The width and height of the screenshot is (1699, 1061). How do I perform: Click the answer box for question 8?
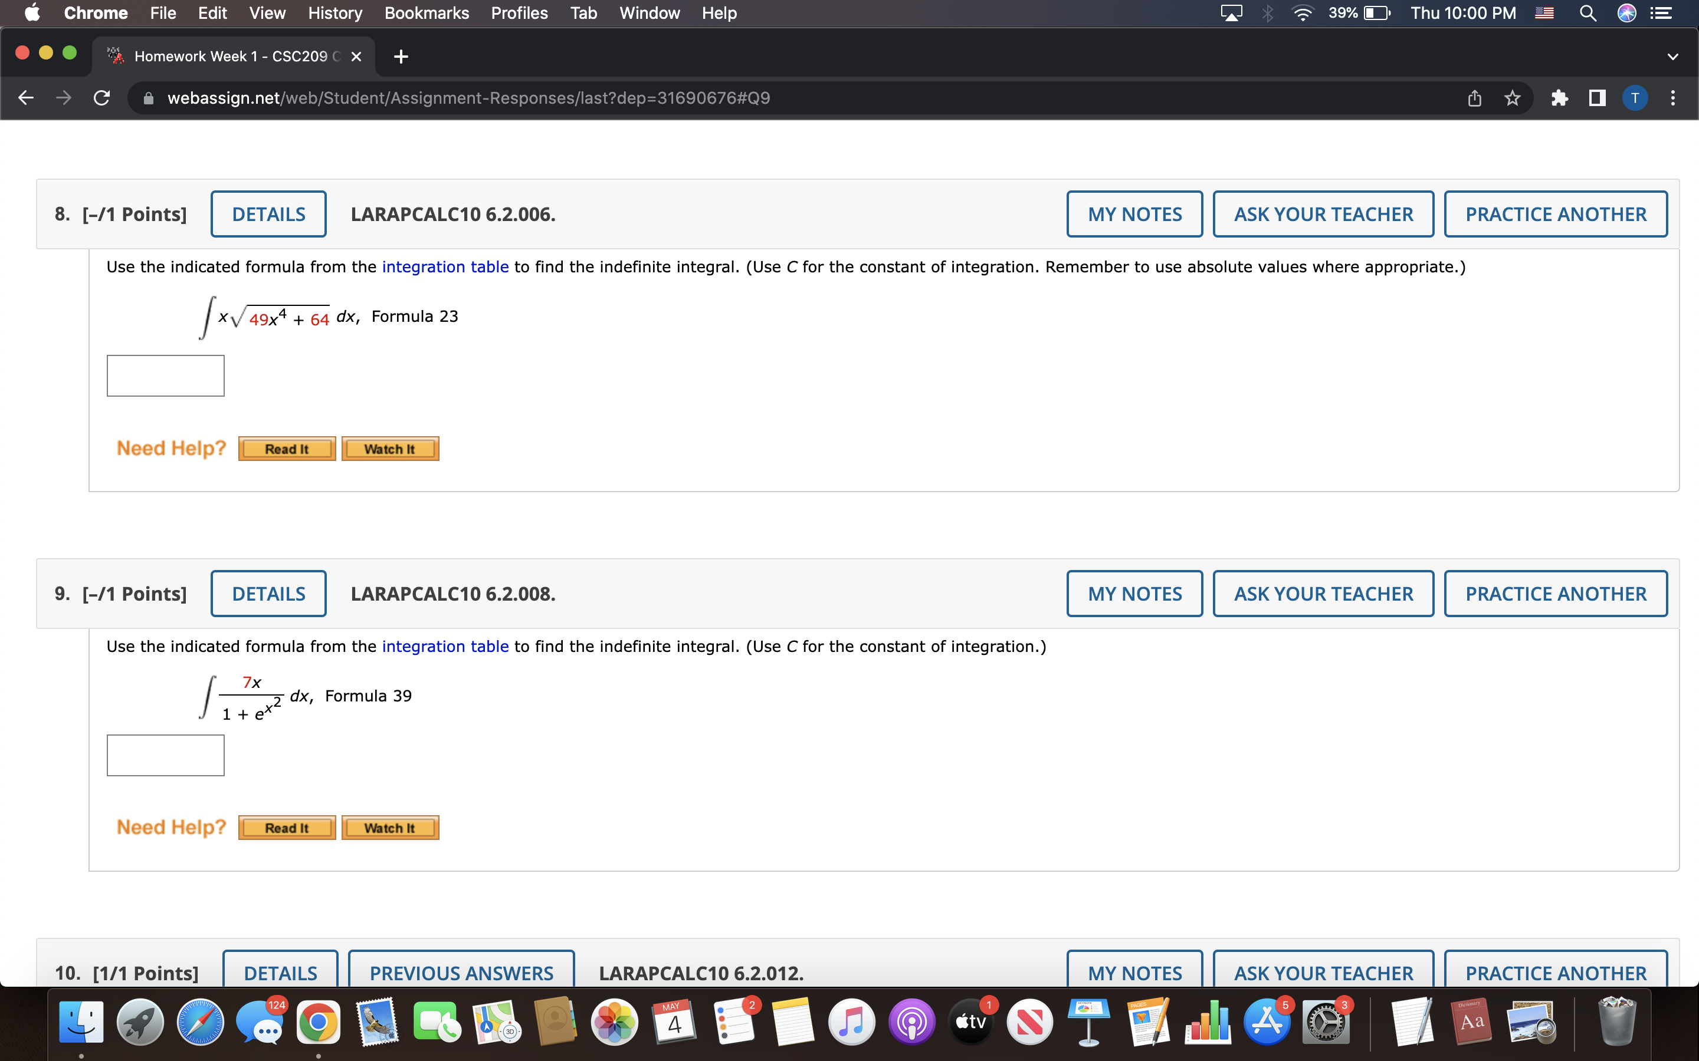coord(165,375)
